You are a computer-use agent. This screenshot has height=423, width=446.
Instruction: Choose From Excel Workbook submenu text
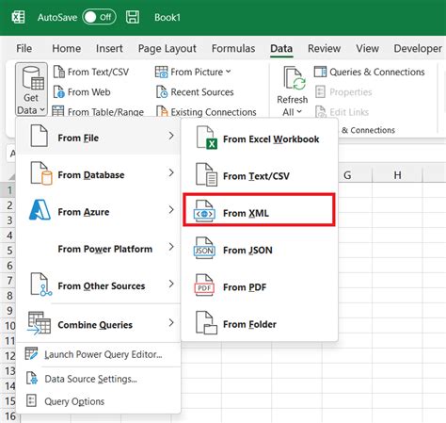click(x=271, y=139)
